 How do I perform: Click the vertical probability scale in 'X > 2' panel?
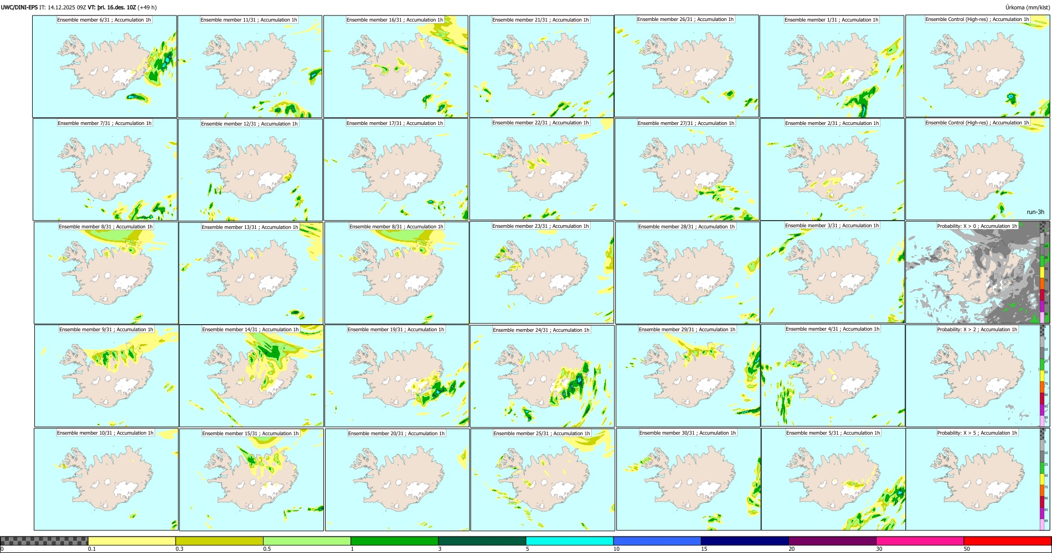[1042, 375]
